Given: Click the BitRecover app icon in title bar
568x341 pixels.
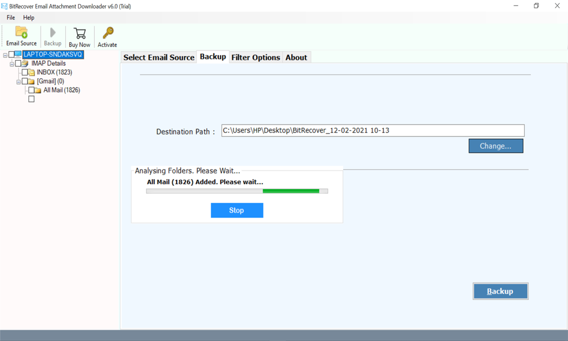Looking at the screenshot, I should (5, 6).
